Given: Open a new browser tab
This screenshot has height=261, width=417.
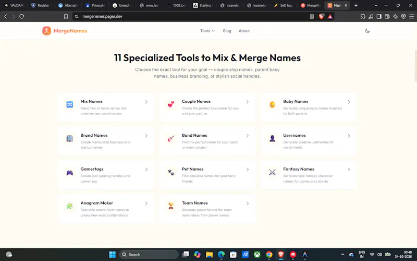Looking at the screenshot, I should pyautogui.click(x=356, y=5).
